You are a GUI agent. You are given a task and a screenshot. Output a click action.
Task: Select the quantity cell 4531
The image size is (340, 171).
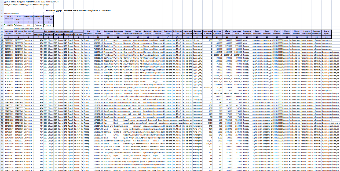[x=207, y=120]
